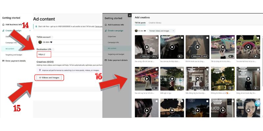Click the 'Creatives (0/20)' heading
Image resolution: width=263 pixels, height=131 pixels.
[45, 62]
